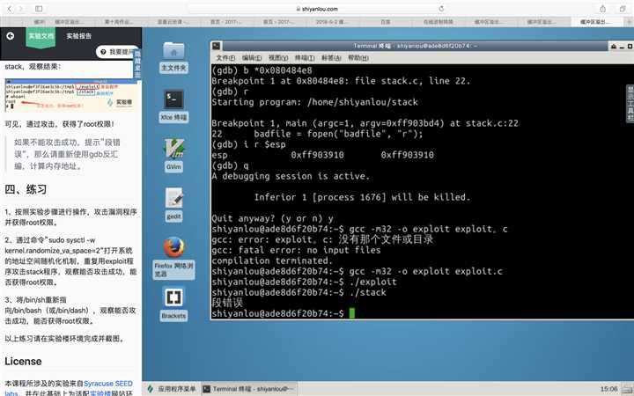Open the 应用程序菜单 on the taskbar
This screenshot has width=634, height=396.
pos(172,389)
